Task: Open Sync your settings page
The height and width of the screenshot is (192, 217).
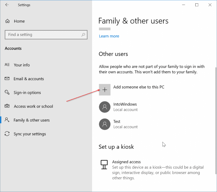Action: pyautogui.click(x=30, y=134)
